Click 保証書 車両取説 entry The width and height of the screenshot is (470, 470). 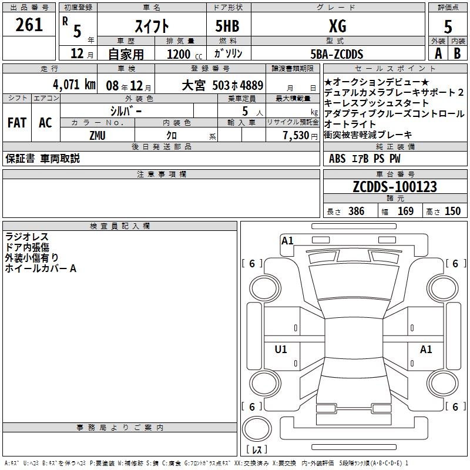point(42,159)
